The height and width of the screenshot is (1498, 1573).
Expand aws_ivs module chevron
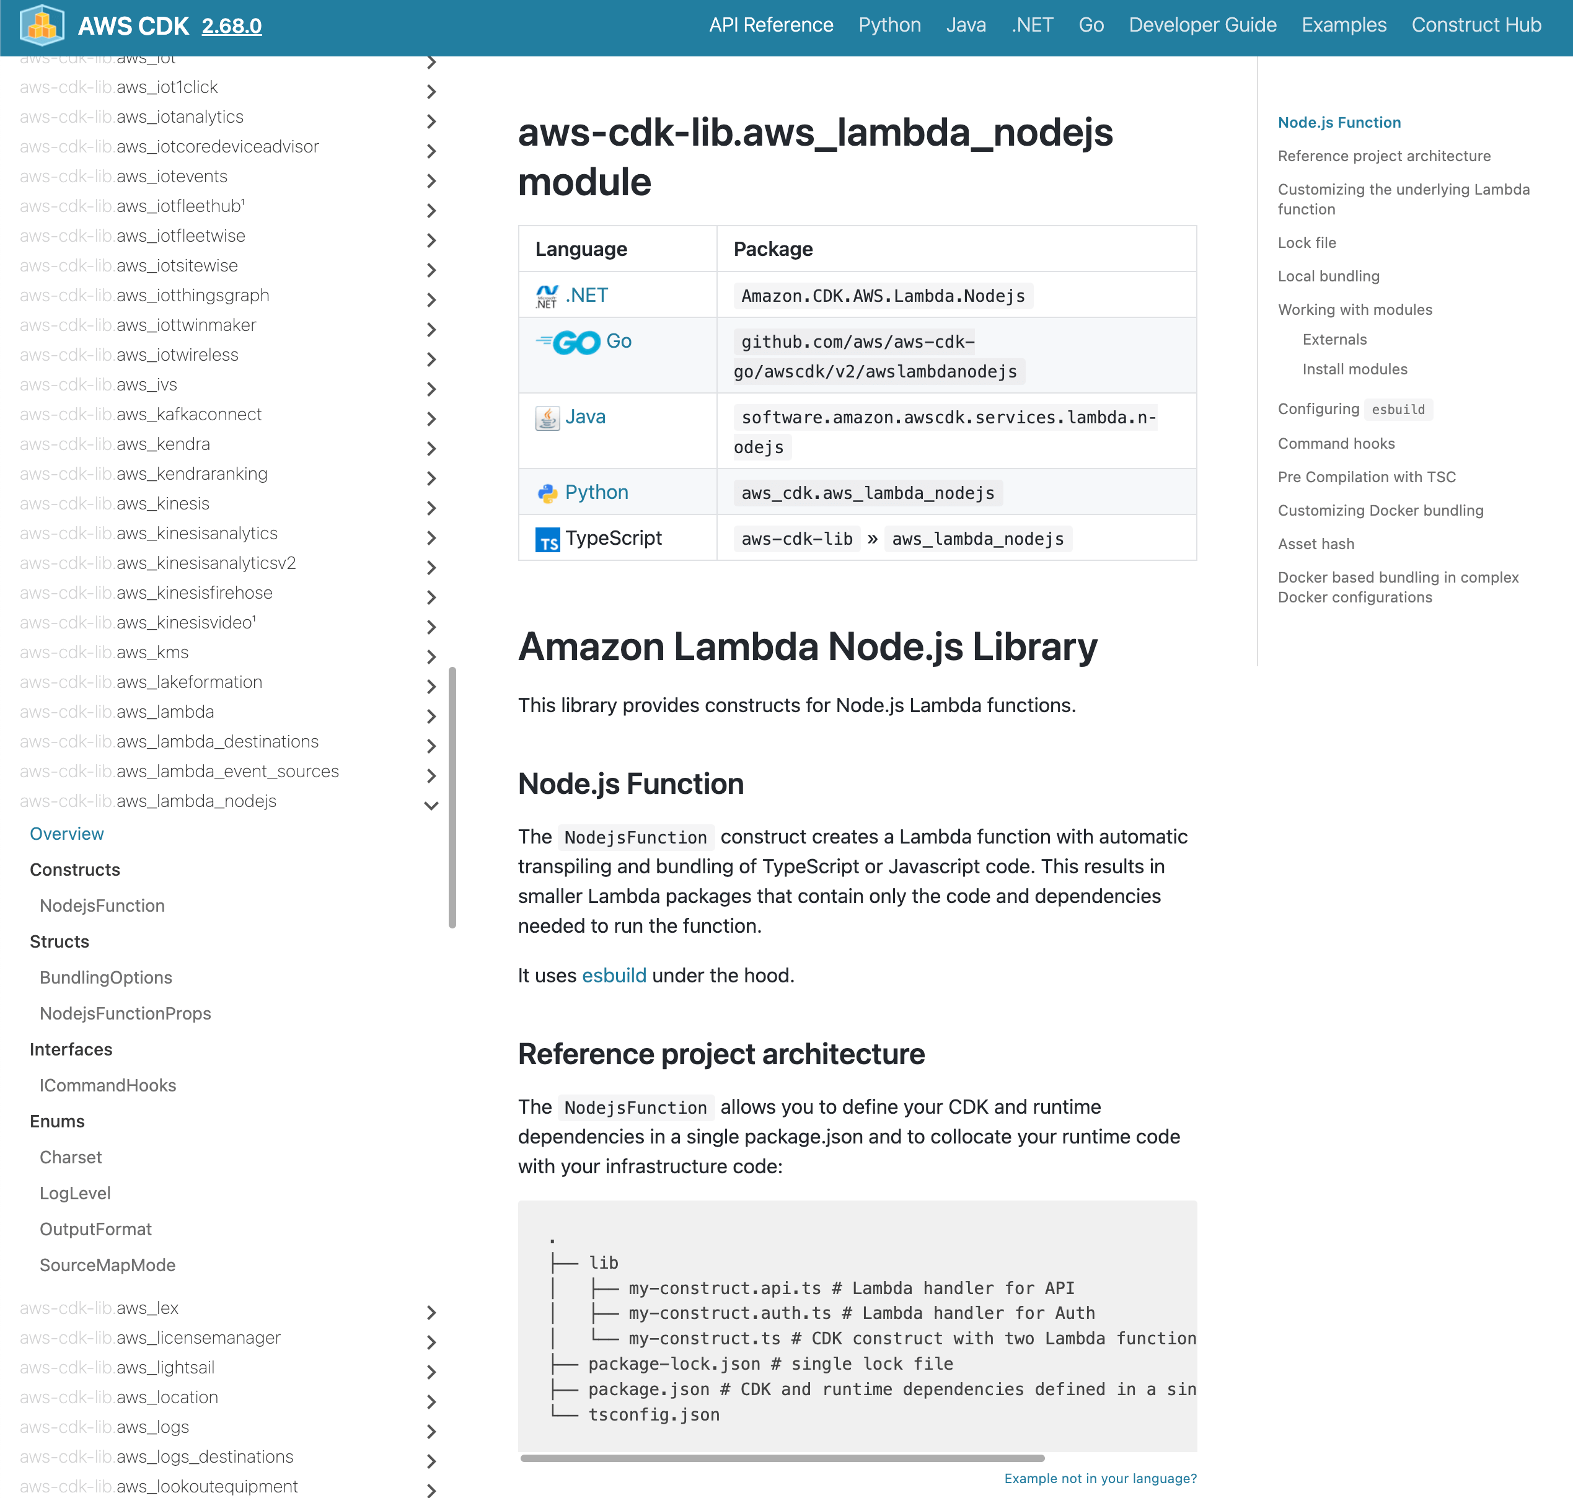431,389
